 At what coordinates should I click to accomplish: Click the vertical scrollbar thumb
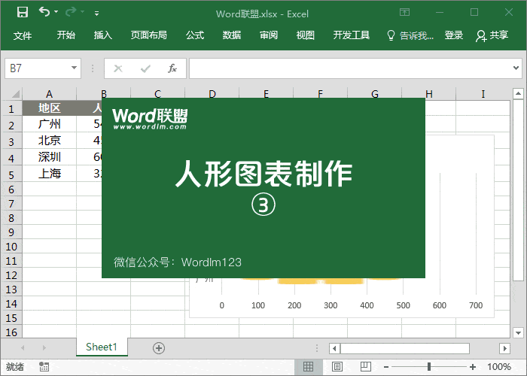coord(518,190)
